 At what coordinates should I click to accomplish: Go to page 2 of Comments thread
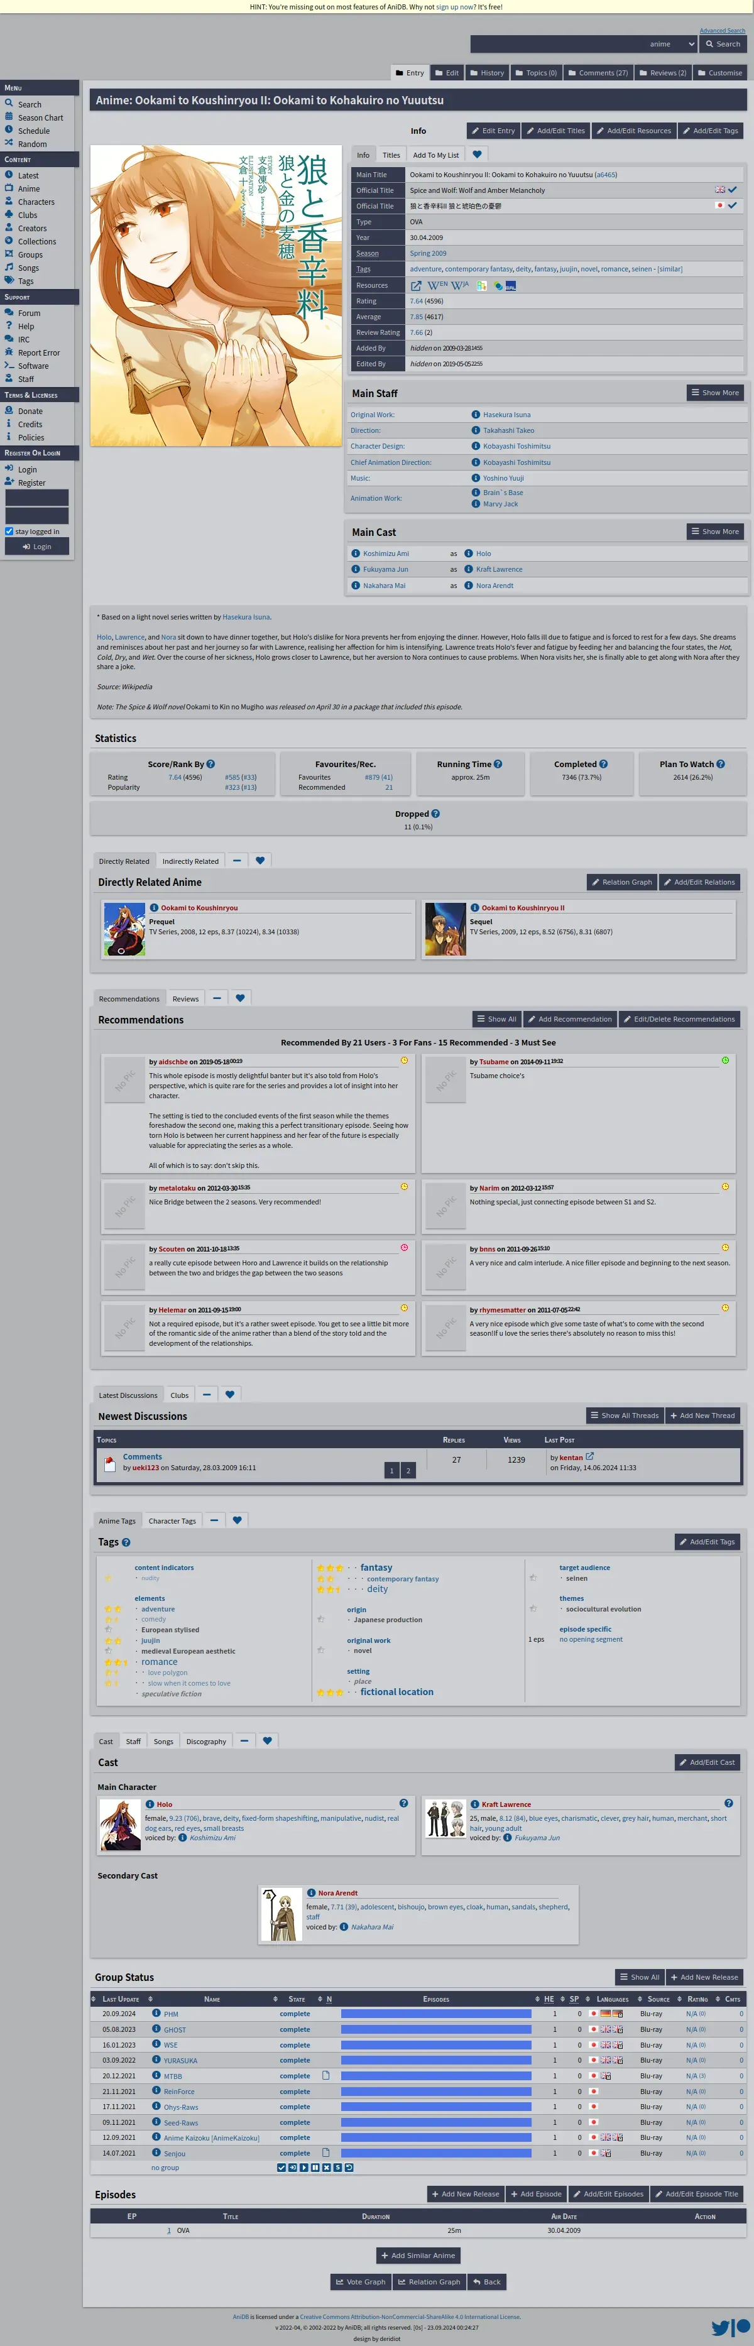pos(408,1470)
